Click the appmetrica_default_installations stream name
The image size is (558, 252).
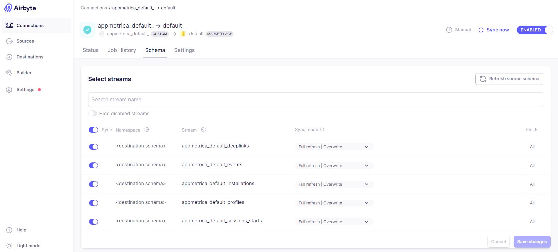pyautogui.click(x=218, y=184)
